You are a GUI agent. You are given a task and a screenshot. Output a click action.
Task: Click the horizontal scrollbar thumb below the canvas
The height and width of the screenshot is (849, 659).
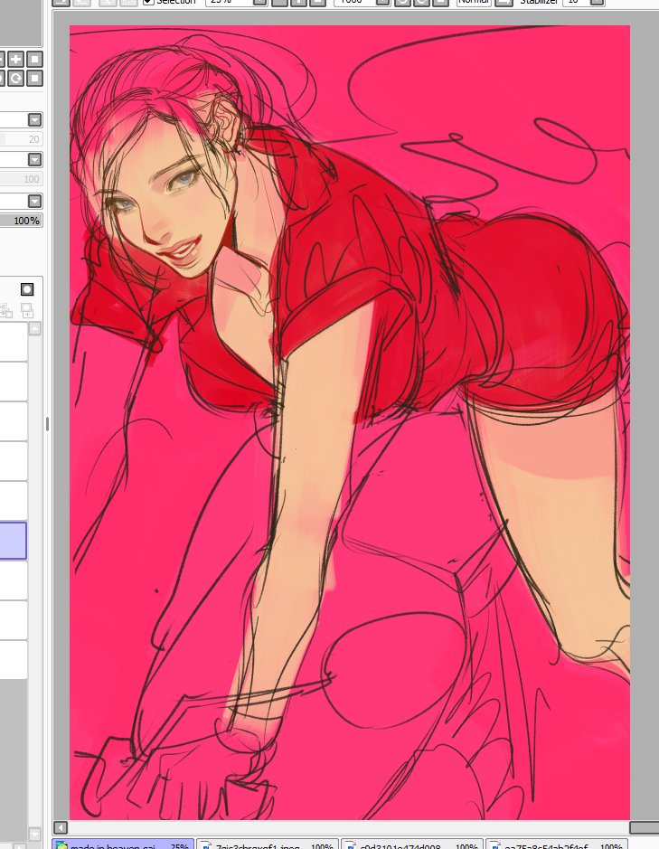click(x=644, y=827)
